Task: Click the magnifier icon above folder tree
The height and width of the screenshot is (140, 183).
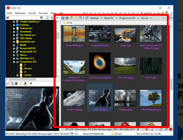Action: pyautogui.click(x=51, y=18)
